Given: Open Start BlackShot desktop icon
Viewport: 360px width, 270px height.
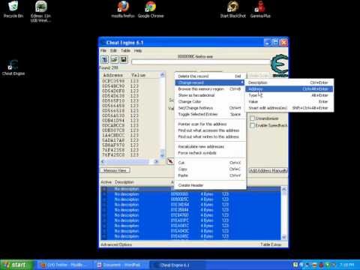Looking at the screenshot, I should (232, 9).
